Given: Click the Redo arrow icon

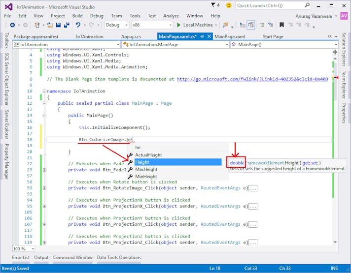Looking at the screenshot, I should pyautogui.click(x=91, y=25).
